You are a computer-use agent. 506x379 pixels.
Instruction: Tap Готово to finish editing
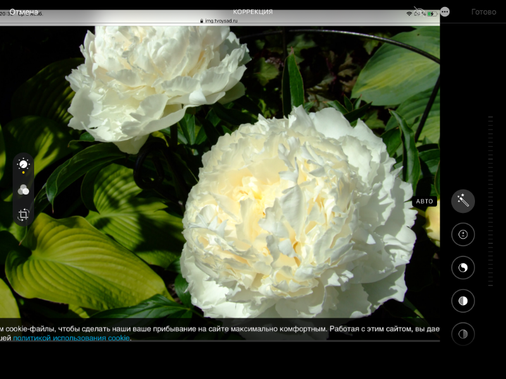coord(484,12)
